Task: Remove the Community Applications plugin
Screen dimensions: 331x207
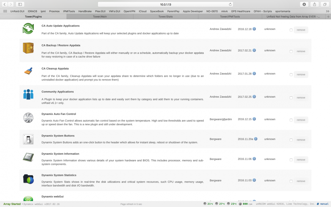Action: [x=301, y=97]
